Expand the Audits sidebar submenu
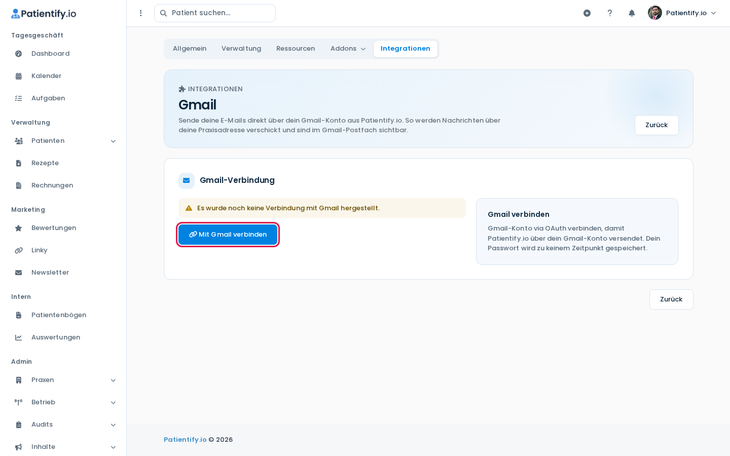The image size is (730, 456). click(x=114, y=425)
